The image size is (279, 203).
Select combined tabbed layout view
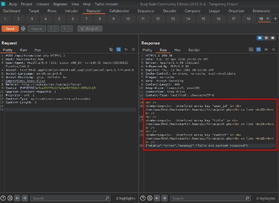click(273, 38)
